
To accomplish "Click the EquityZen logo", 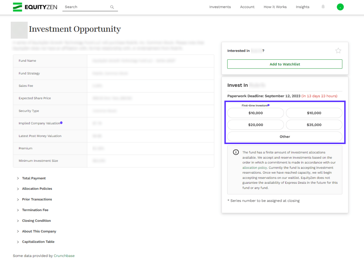I will point(35,7).
